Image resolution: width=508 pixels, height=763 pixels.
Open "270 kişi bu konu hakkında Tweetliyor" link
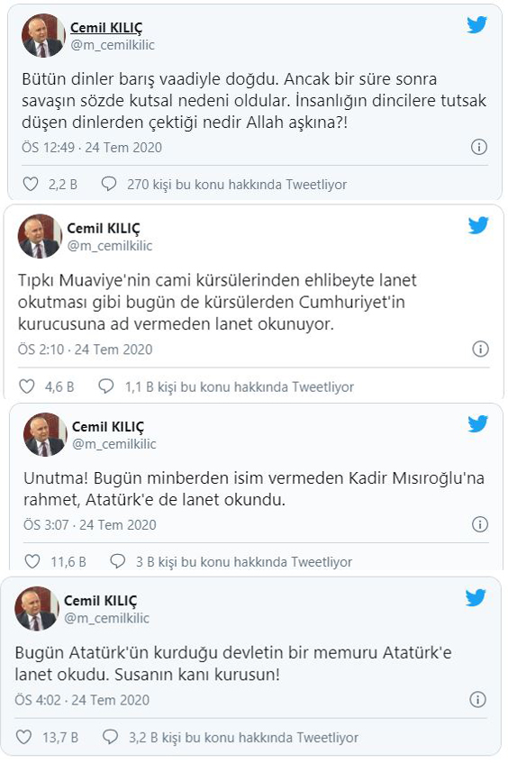237,185
